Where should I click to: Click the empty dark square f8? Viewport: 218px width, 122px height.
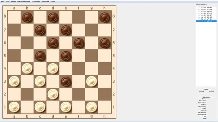79,17
